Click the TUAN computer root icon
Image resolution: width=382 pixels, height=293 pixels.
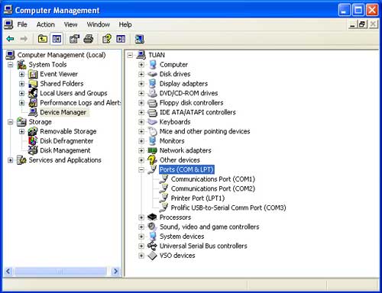pyautogui.click(x=141, y=55)
